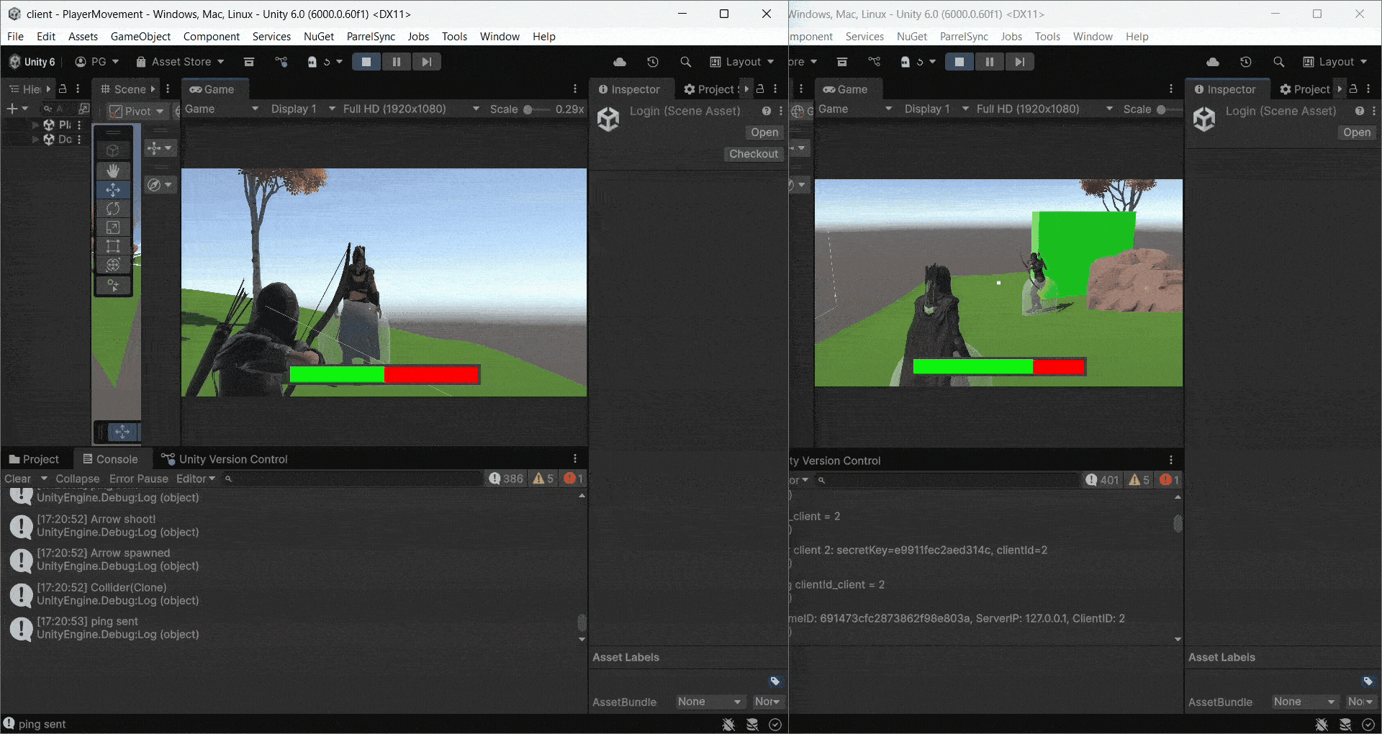
Task: Expand the Editor dropdown in Console
Action: pos(195,479)
